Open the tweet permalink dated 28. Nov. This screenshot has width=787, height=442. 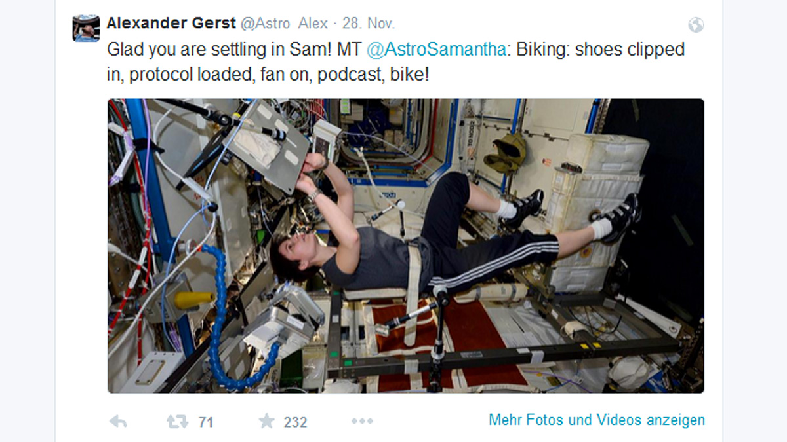click(368, 24)
